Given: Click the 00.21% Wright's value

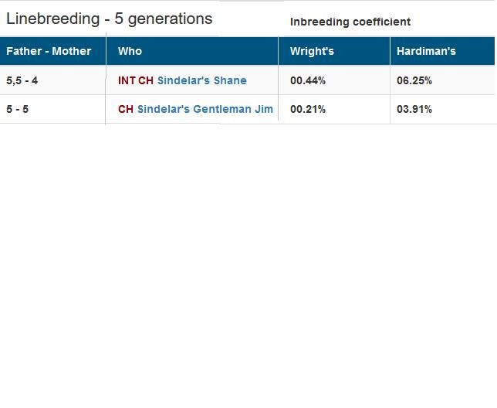Looking at the screenshot, I should coord(308,109).
